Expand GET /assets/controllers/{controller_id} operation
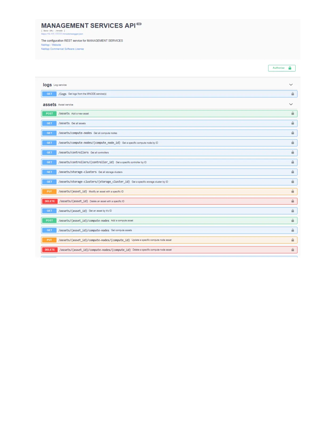326x422 pixels. click(169, 162)
